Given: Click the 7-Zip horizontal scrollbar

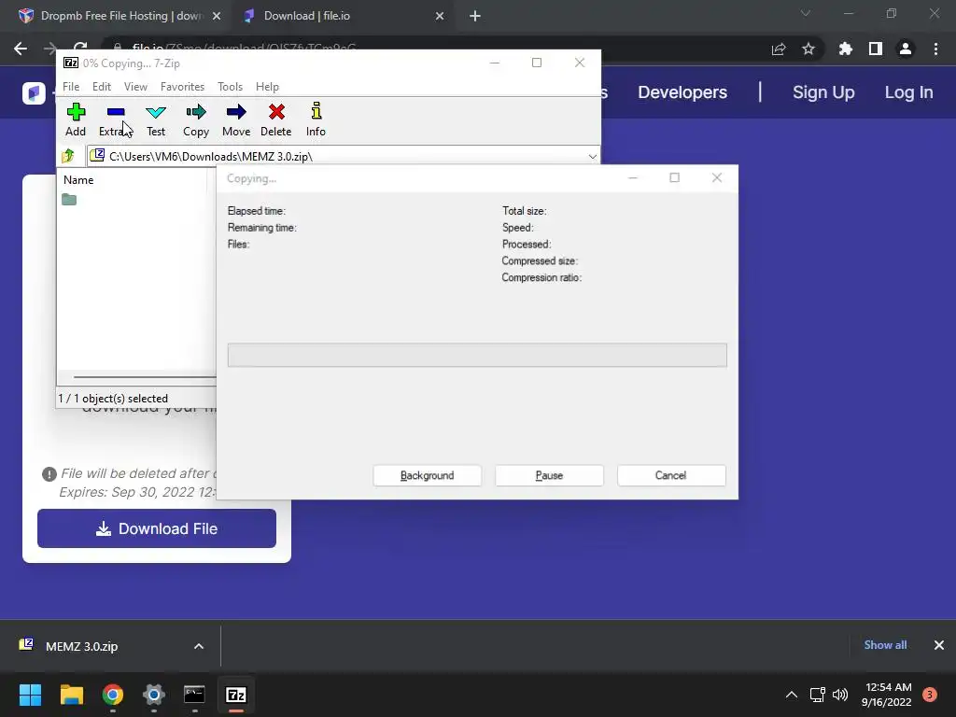Looking at the screenshot, I should 144,377.
